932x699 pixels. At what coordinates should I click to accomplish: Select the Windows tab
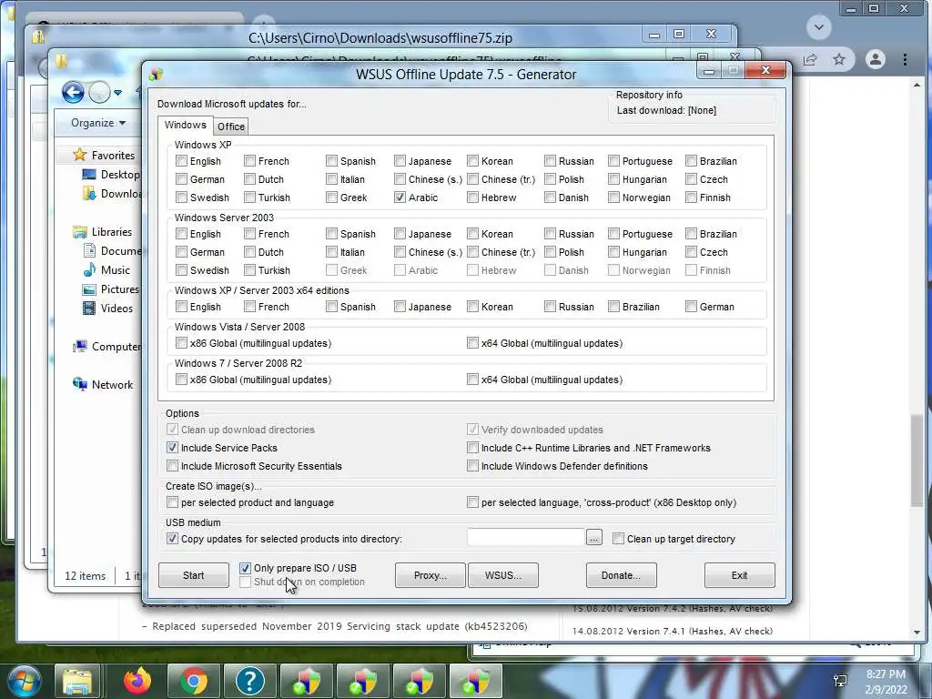click(186, 125)
